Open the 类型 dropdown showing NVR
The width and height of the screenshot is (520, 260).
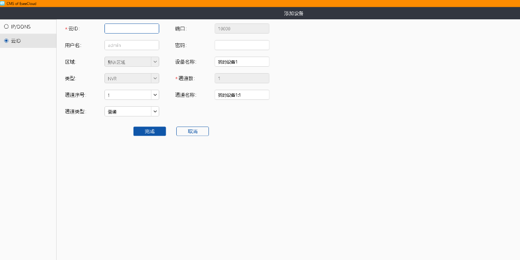[132, 78]
